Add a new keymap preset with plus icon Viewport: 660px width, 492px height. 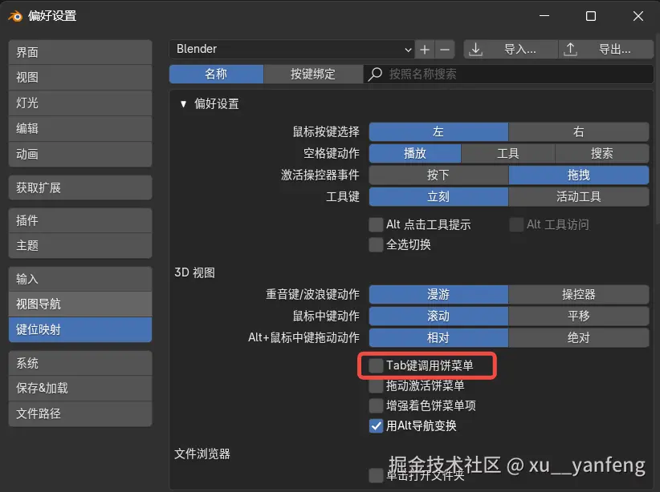coord(425,50)
